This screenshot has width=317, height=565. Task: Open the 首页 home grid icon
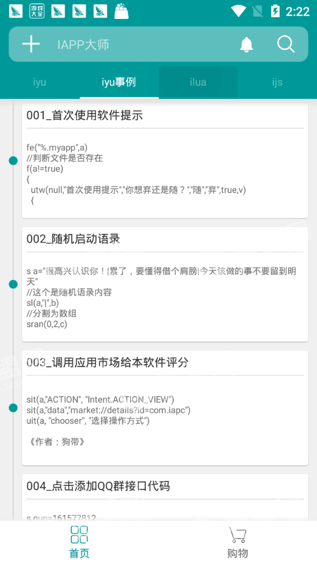click(79, 534)
